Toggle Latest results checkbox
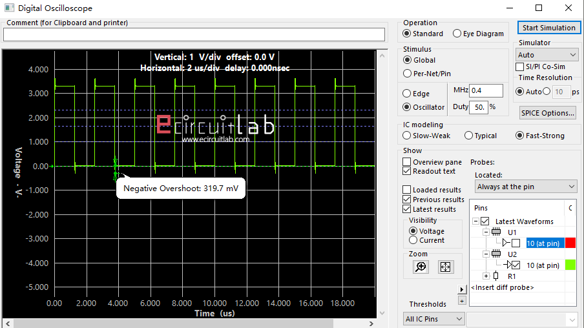 click(x=407, y=209)
